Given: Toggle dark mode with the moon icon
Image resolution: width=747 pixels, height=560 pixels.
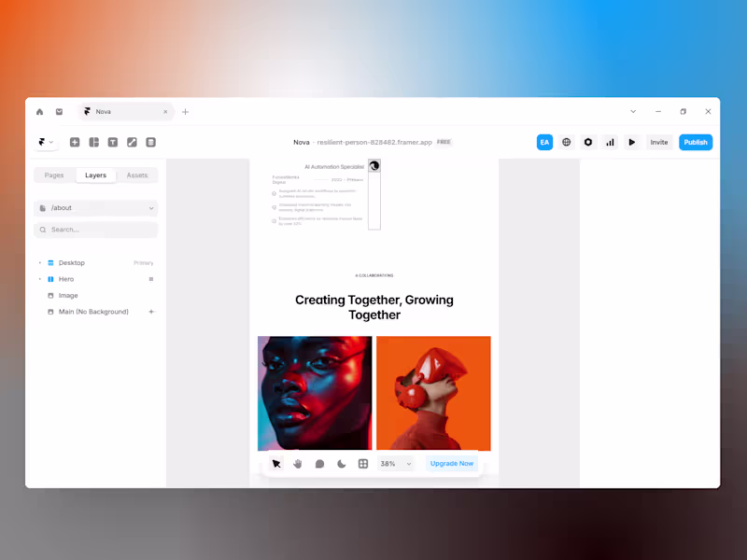Looking at the screenshot, I should [x=341, y=463].
